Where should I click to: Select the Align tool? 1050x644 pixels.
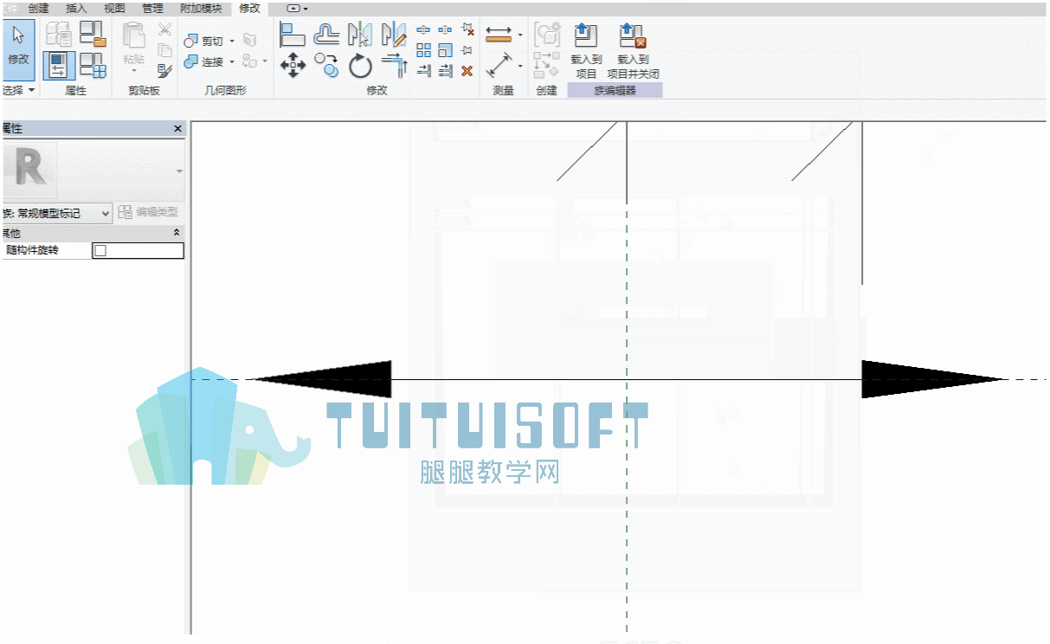[x=293, y=35]
